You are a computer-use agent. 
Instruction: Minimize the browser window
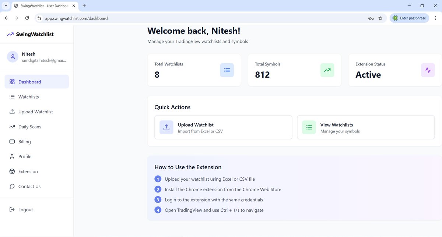[x=409, y=6]
